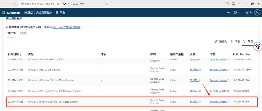Open the browser three-dot menu
262x111 pixels.
pos(240,4)
